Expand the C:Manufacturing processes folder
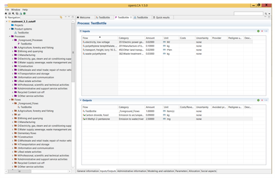Image resolution: width=275 pixels, height=178 pixels. (13, 55)
